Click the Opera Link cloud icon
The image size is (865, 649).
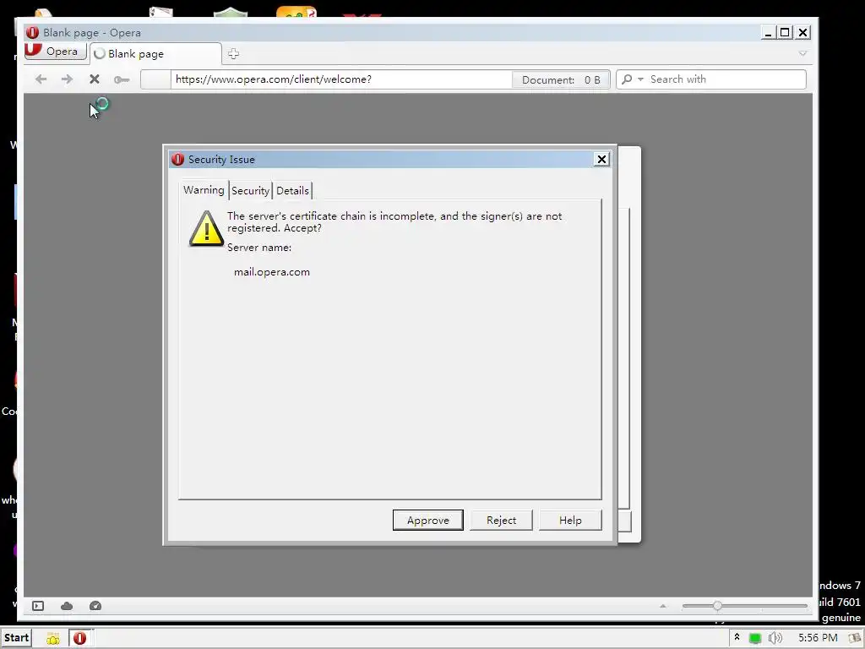pos(67,606)
